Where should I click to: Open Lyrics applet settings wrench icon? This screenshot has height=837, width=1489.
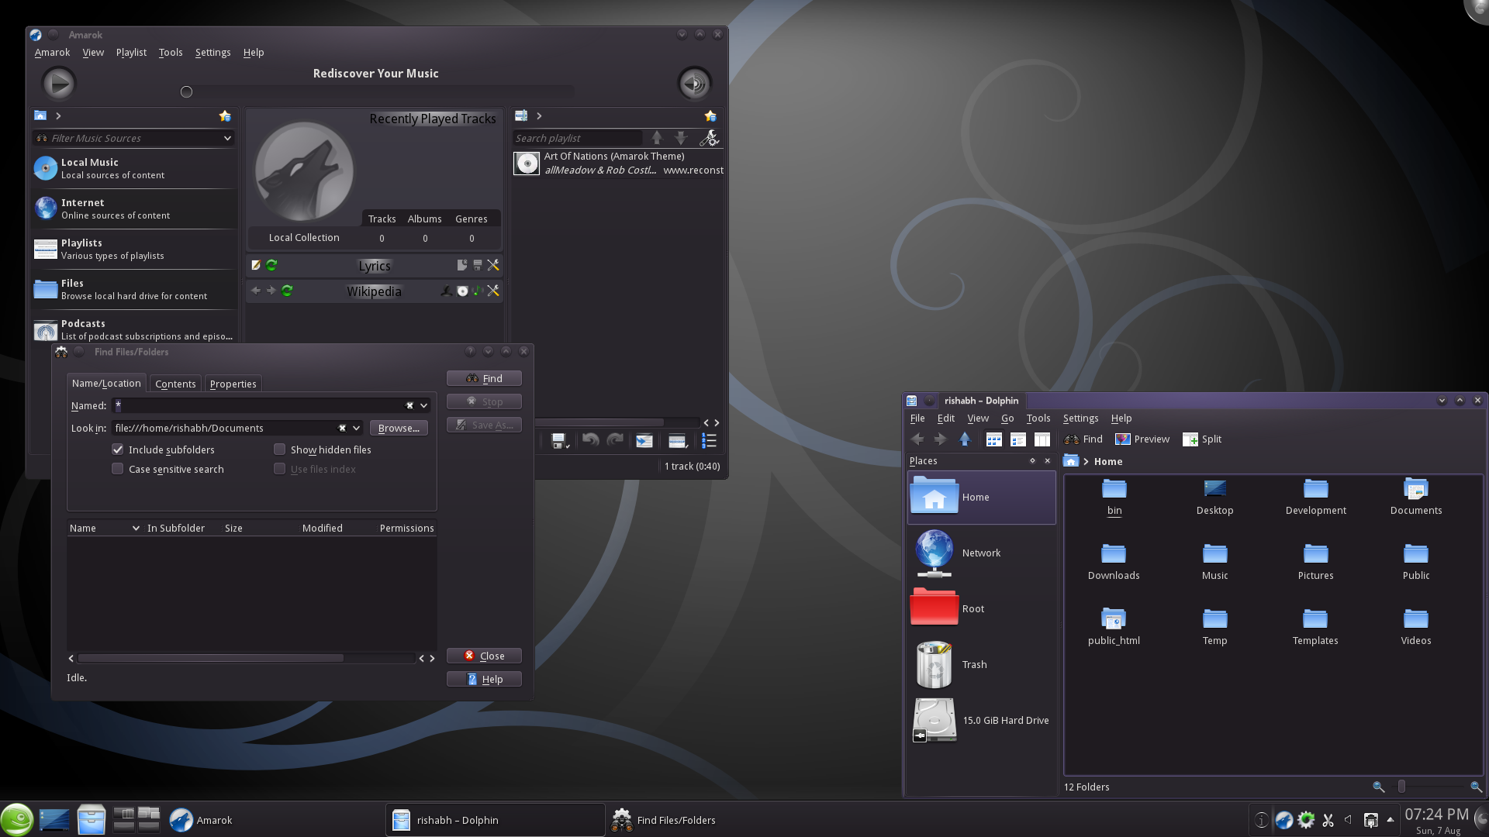click(x=493, y=266)
